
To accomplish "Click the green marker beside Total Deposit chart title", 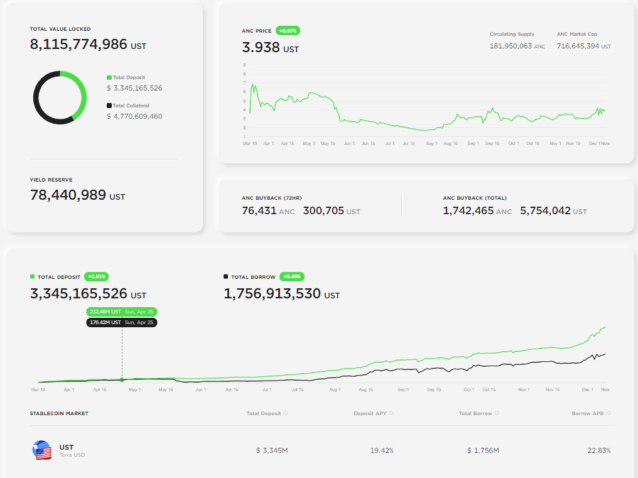I will pos(33,276).
